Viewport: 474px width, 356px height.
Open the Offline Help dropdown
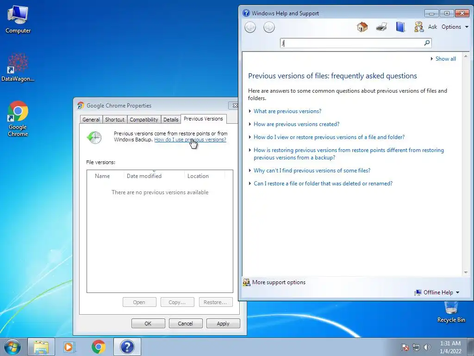coord(437,292)
